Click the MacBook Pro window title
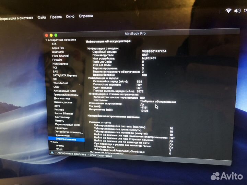247x185 pixels. pos(135,34)
